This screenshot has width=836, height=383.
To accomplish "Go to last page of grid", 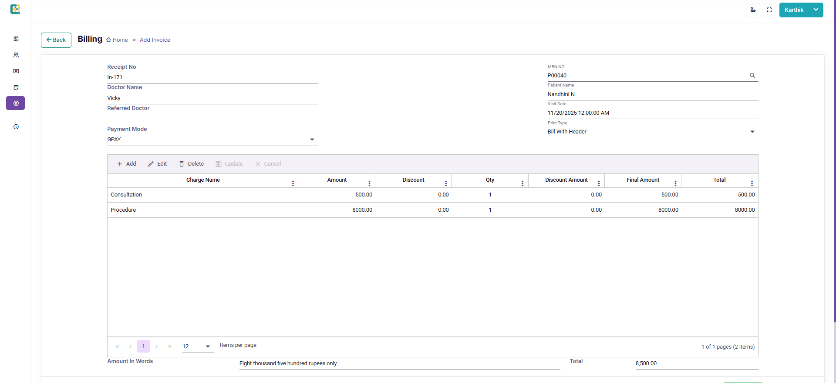I will 169,346.
